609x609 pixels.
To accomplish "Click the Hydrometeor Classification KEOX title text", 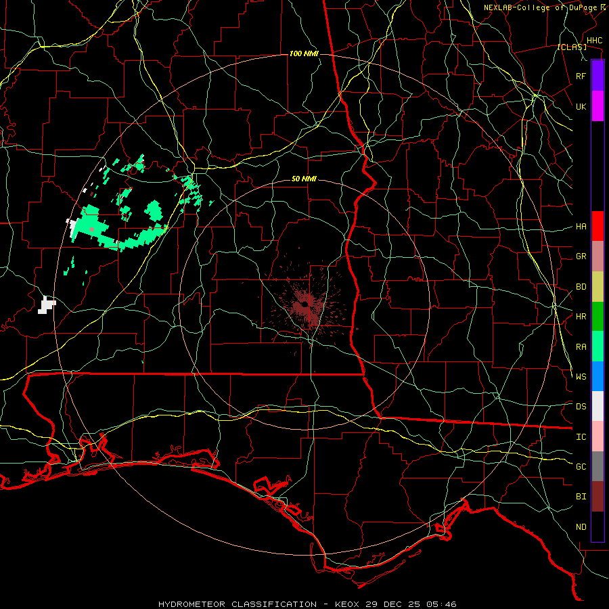I will [307, 604].
